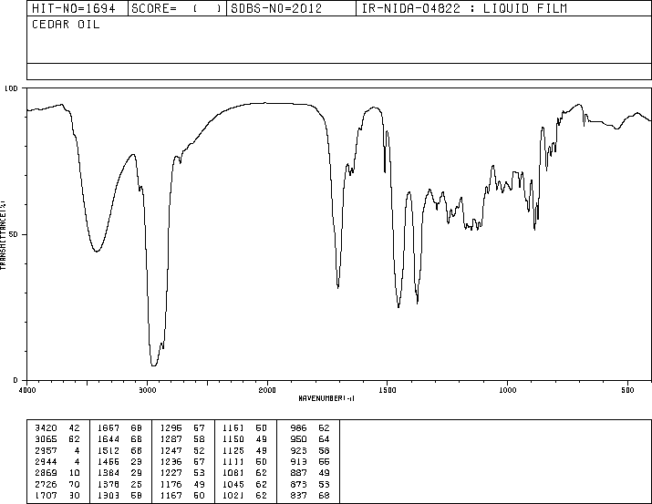
Task: Click the 1500 x-axis tick label
Action: click(388, 390)
